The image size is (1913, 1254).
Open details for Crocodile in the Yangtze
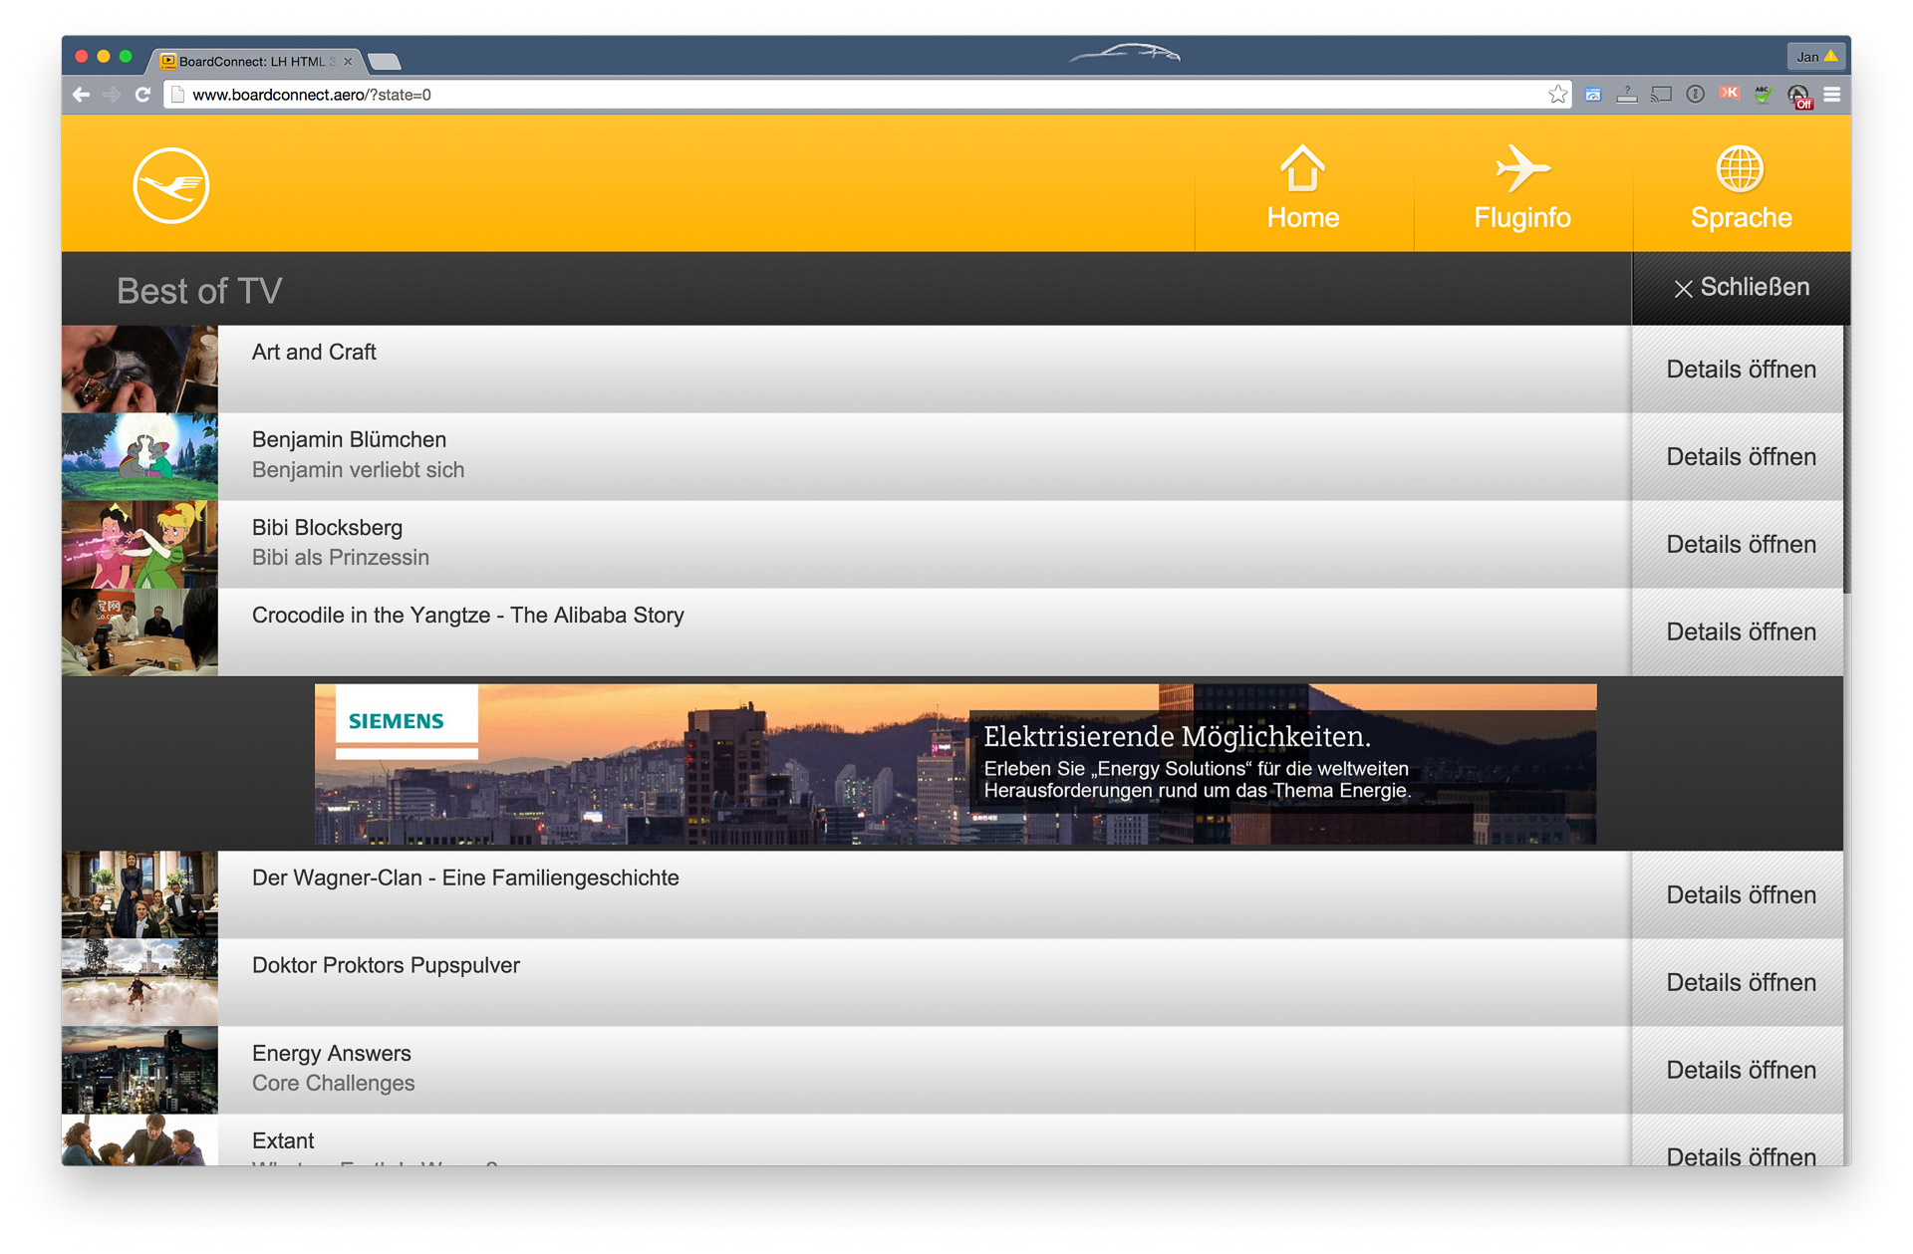[1739, 632]
